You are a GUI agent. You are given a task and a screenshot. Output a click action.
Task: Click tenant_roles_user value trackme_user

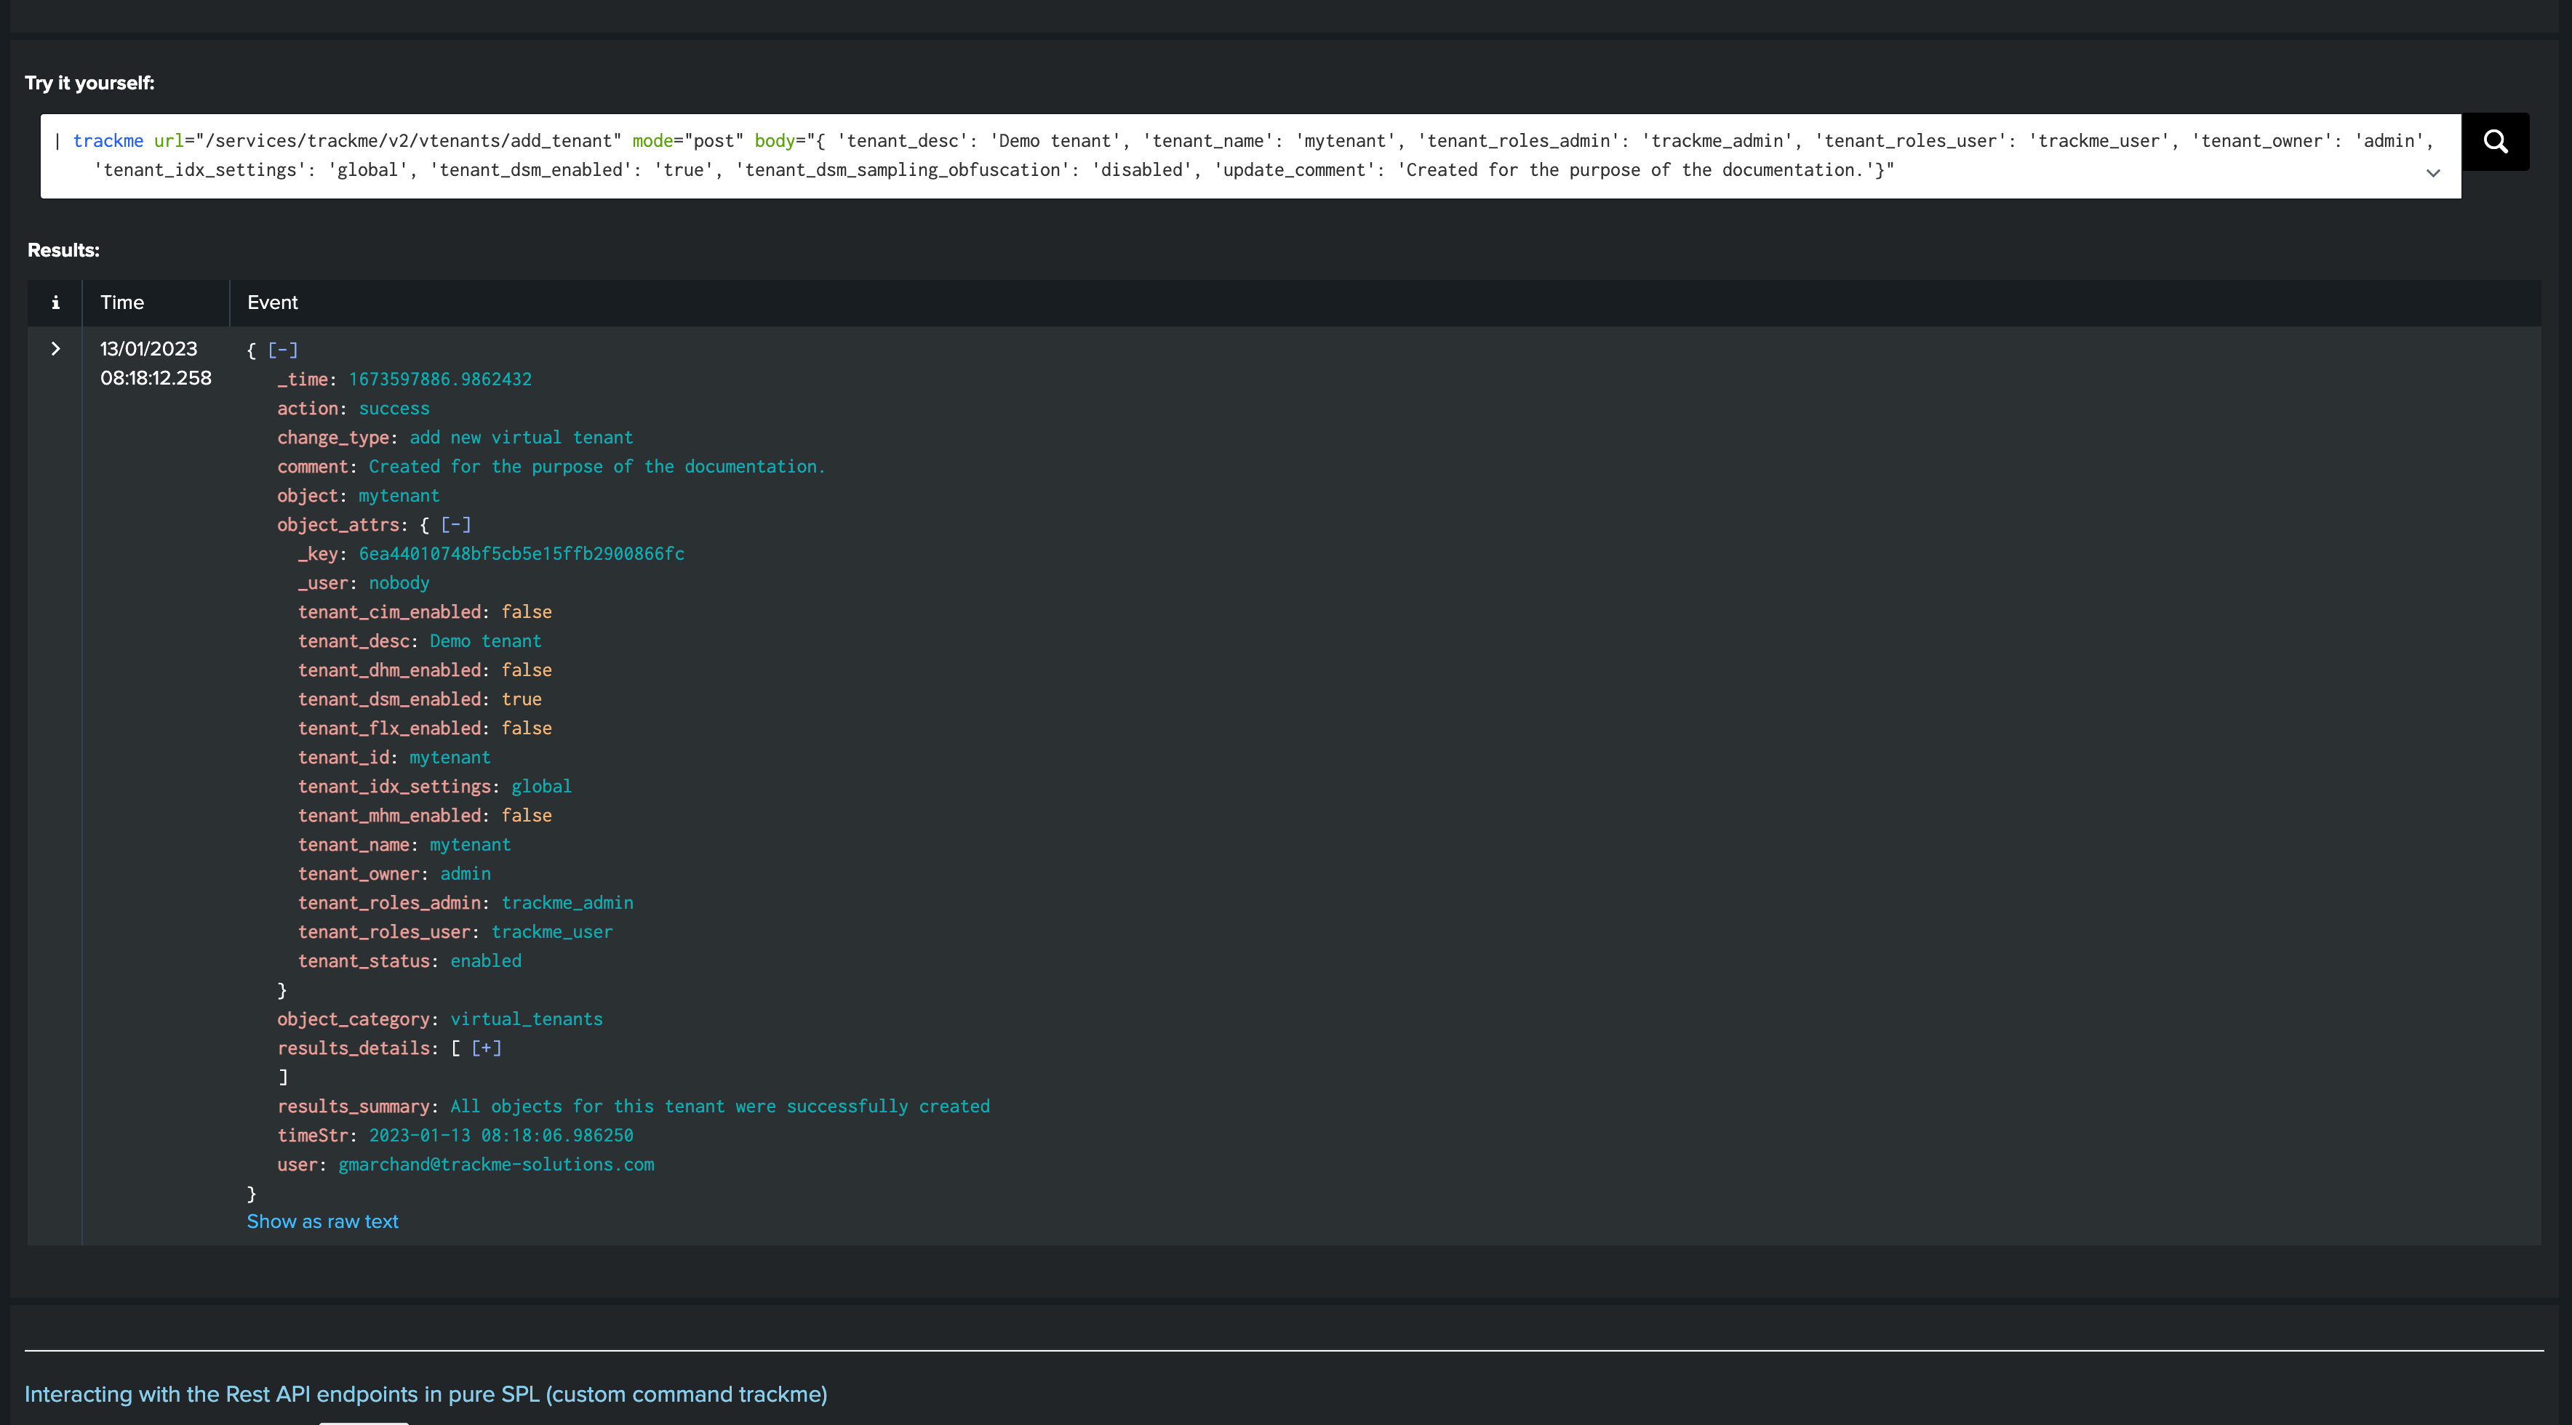(x=552, y=932)
